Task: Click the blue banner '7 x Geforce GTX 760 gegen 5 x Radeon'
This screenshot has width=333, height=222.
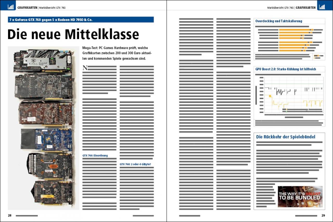Action: pyautogui.click(x=81, y=20)
